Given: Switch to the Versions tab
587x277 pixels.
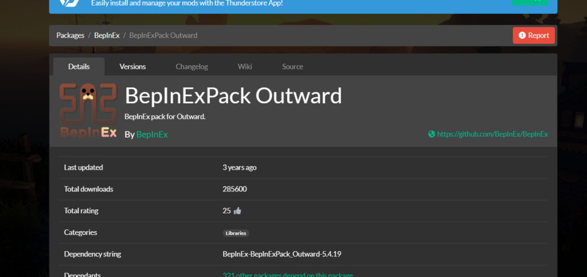Looking at the screenshot, I should [x=132, y=67].
